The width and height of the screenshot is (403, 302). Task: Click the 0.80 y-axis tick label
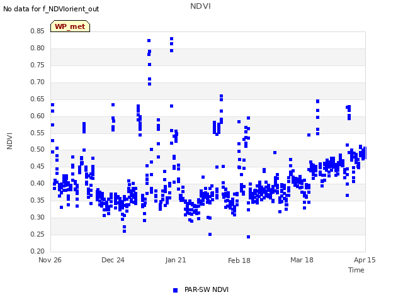[x=37, y=48]
